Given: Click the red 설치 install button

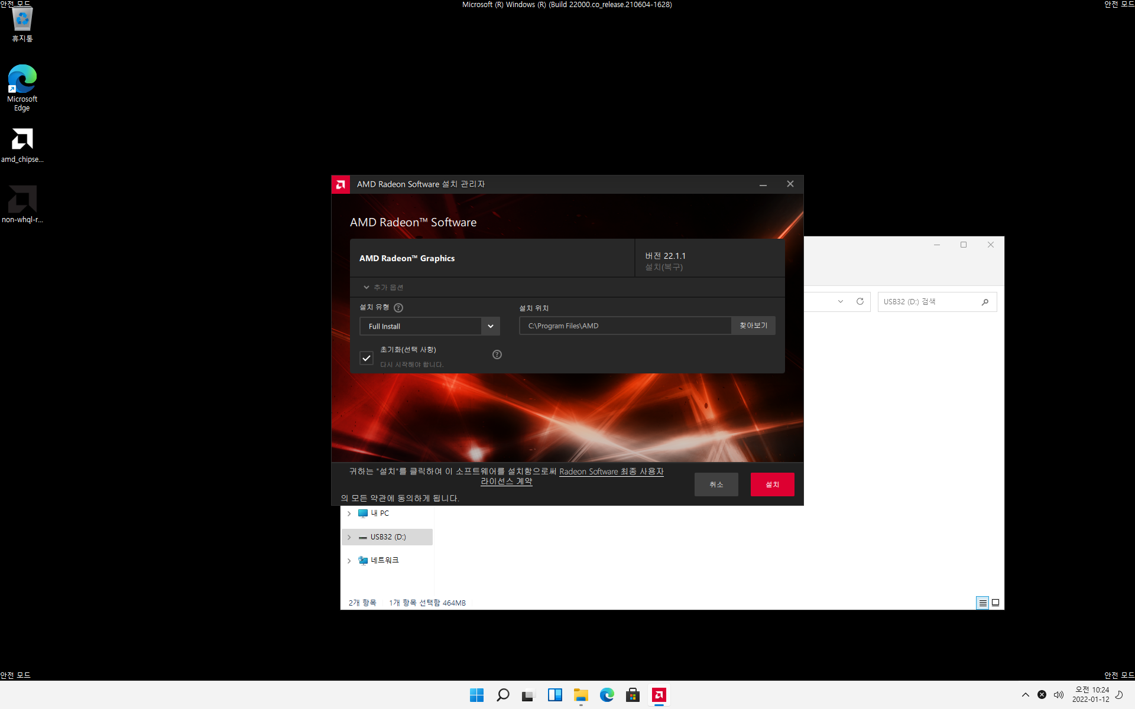Looking at the screenshot, I should pos(772,484).
